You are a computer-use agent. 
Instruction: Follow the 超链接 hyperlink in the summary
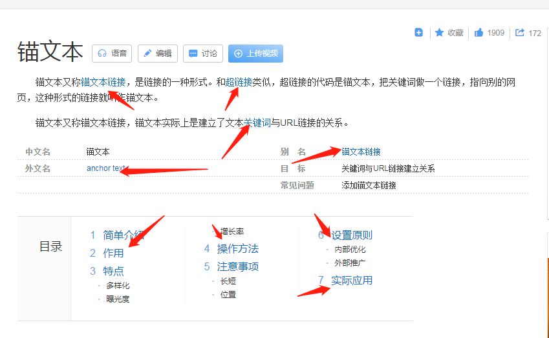[239, 82]
